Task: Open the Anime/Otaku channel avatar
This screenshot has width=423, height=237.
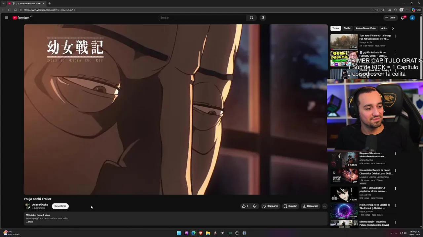Action: [x=27, y=206]
